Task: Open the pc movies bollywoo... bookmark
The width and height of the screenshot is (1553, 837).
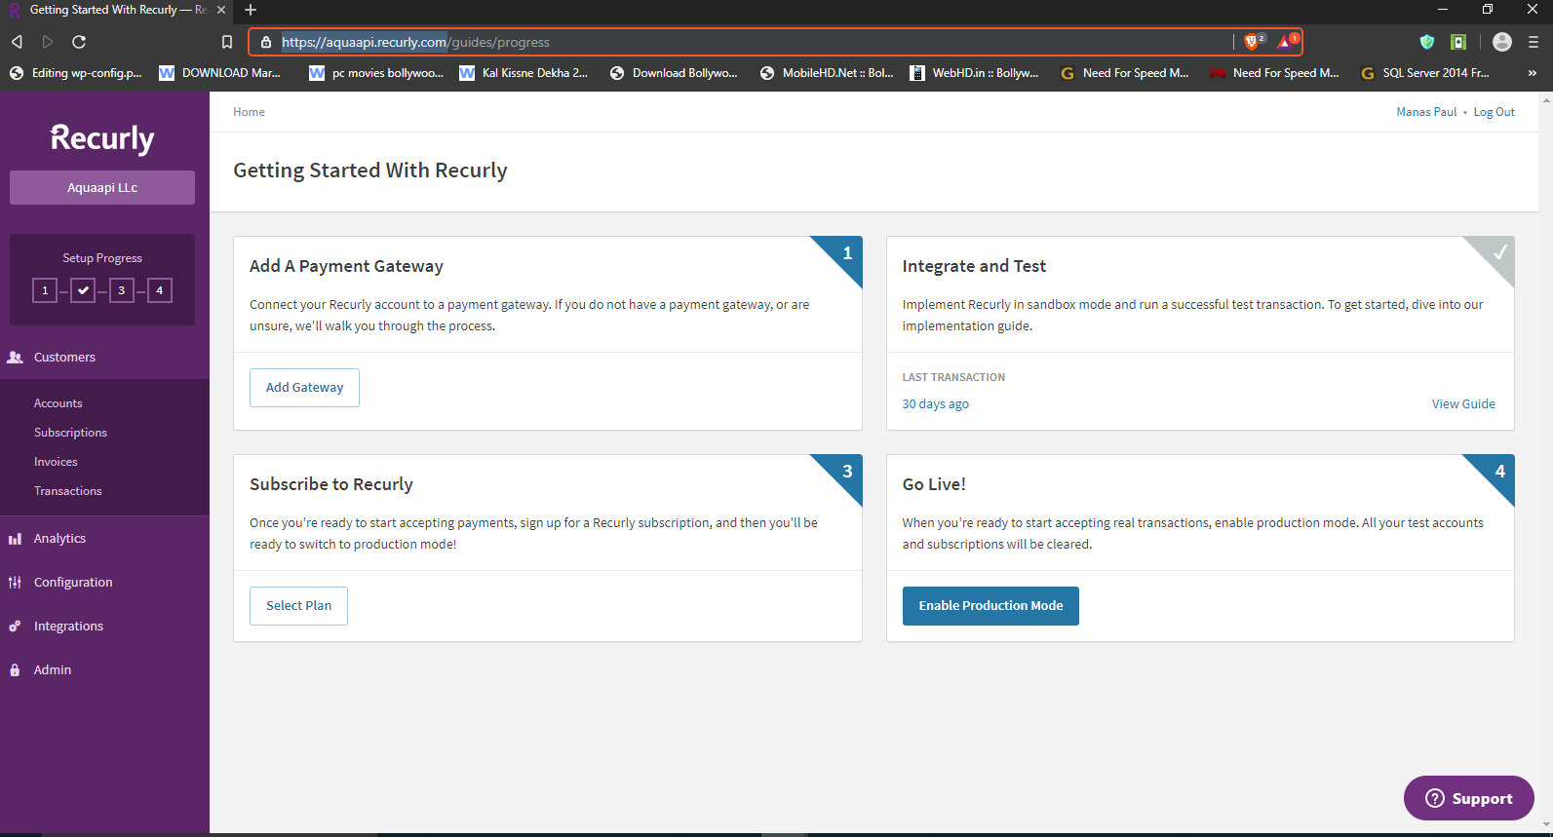Action: pyautogui.click(x=376, y=73)
